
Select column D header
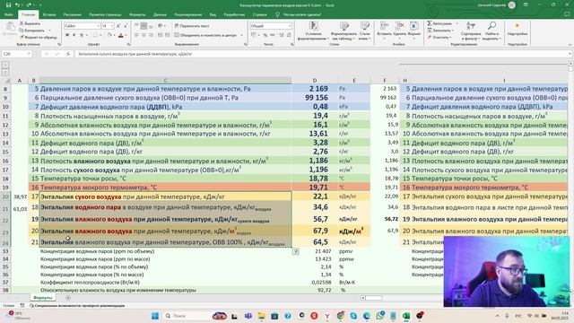[x=315, y=80]
